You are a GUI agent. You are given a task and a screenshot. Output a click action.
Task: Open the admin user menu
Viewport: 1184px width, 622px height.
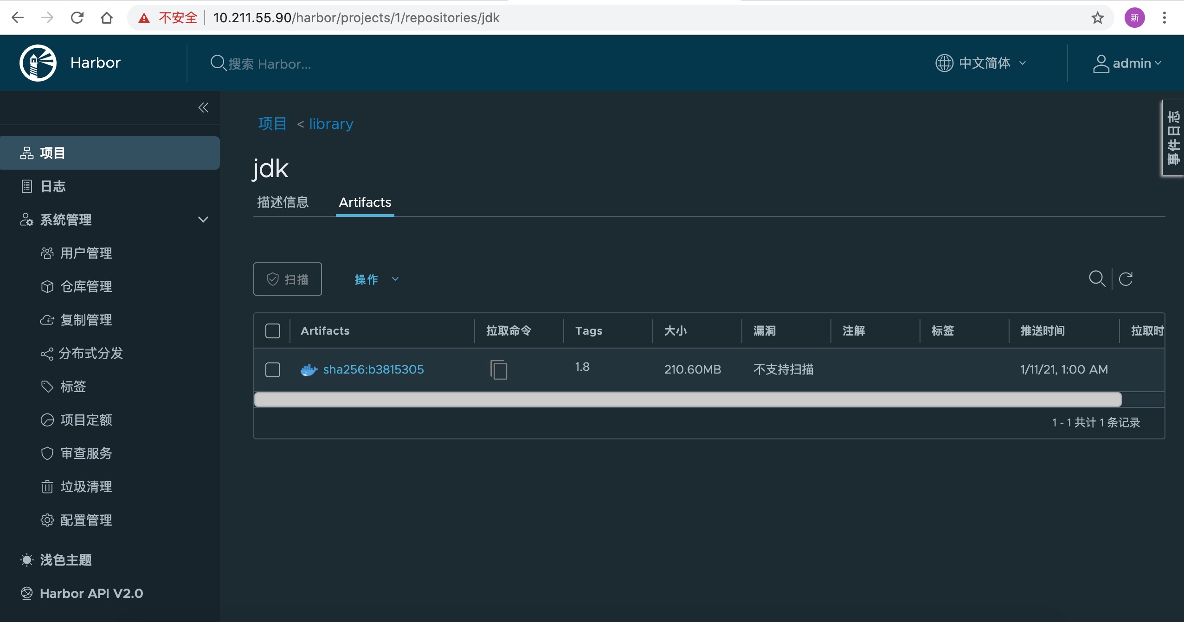(x=1126, y=63)
